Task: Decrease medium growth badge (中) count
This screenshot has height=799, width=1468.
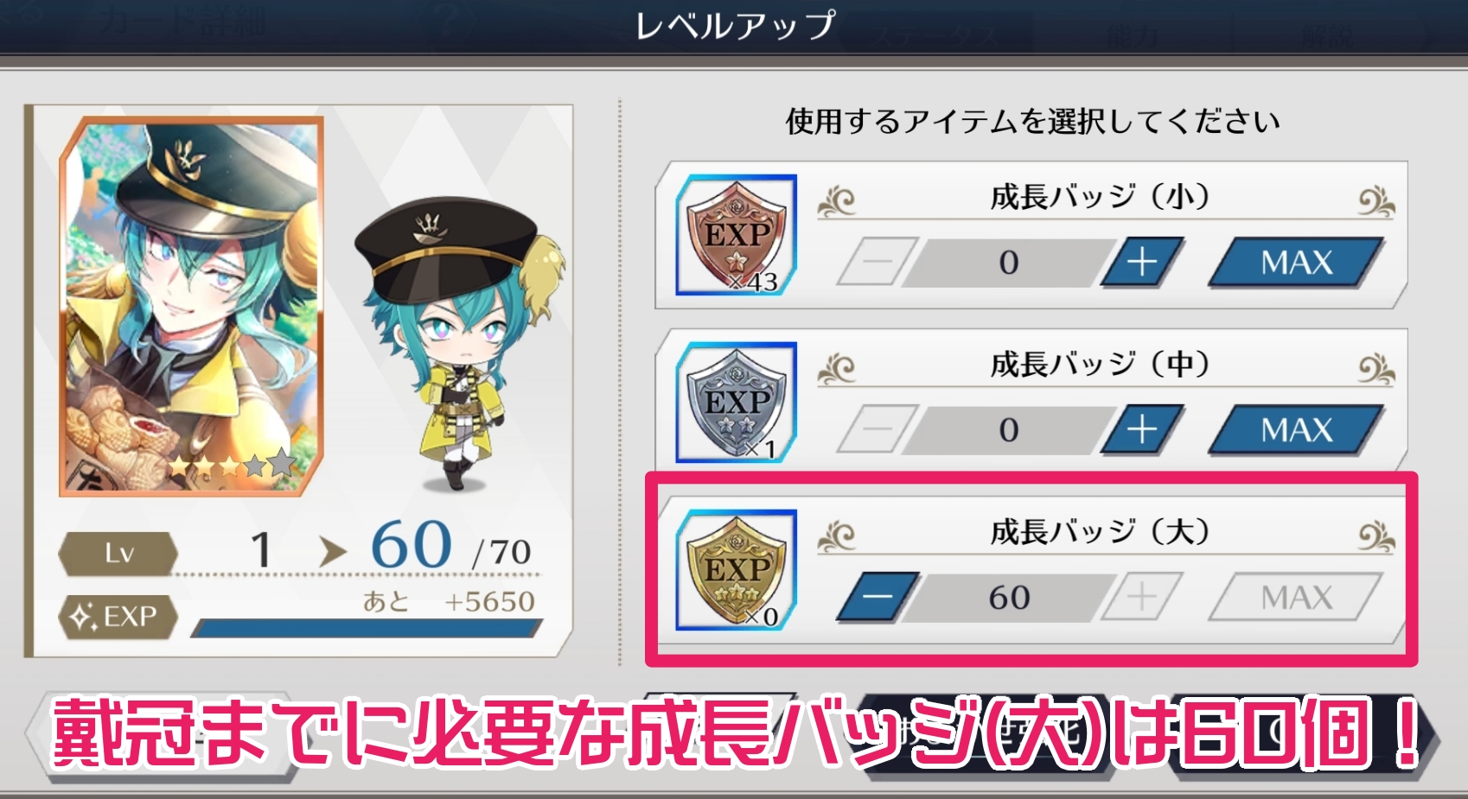Action: pos(878,429)
